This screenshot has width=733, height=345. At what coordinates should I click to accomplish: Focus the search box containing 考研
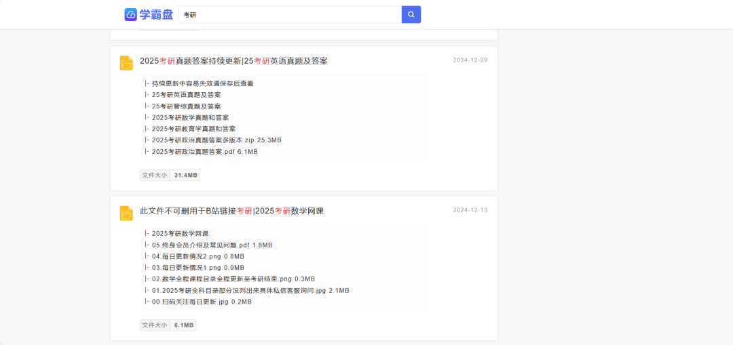pyautogui.click(x=290, y=15)
